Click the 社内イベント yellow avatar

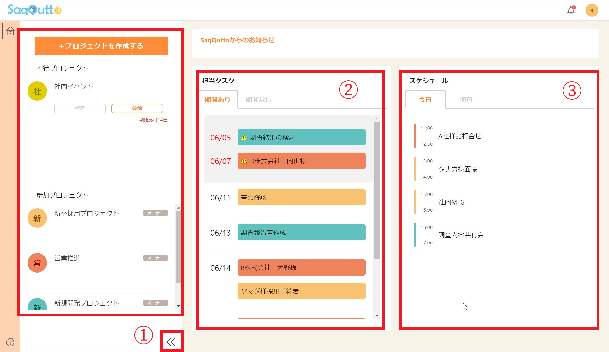(x=37, y=91)
